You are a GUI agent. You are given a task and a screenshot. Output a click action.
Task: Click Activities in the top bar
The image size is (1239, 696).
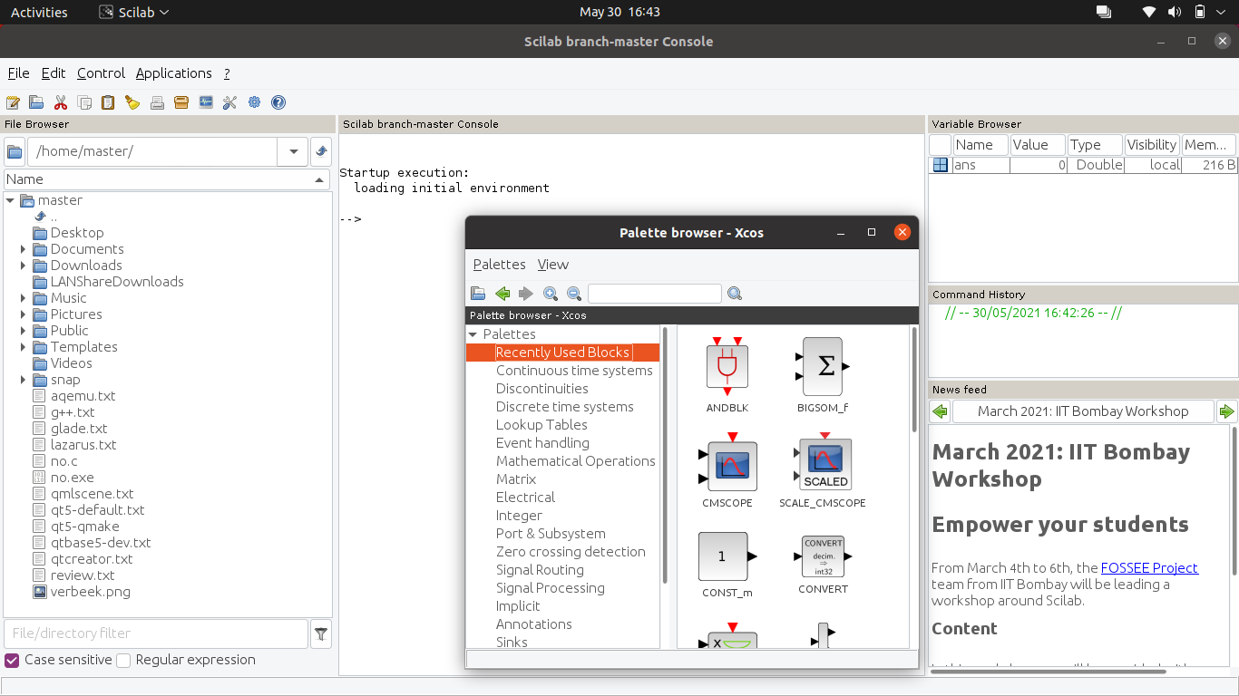[x=39, y=13]
